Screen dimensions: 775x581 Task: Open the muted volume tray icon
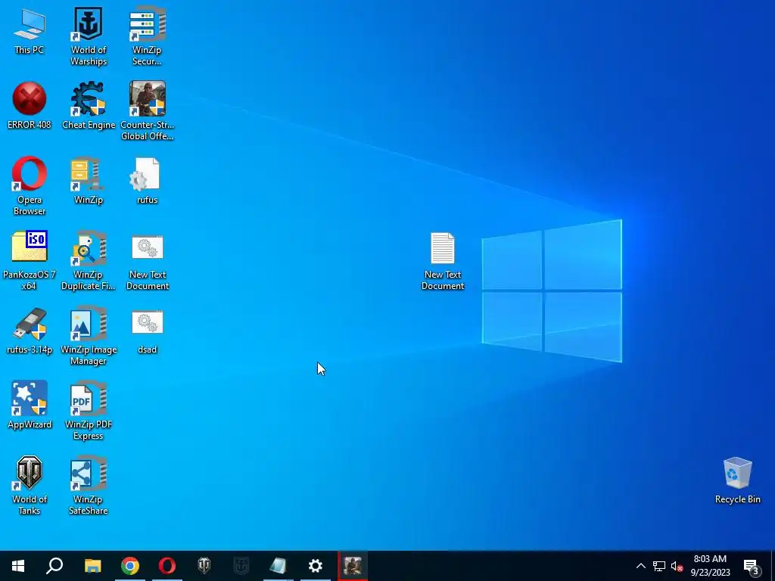pyautogui.click(x=677, y=566)
